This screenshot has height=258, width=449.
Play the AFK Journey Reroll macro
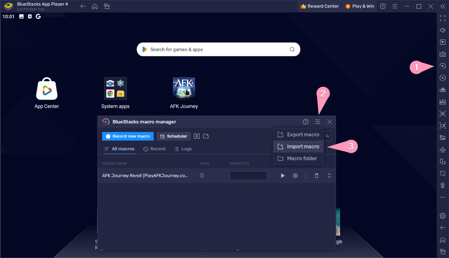tap(283, 176)
